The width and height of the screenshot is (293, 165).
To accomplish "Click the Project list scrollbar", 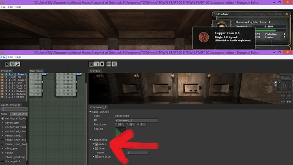I will (x=27, y=87).
